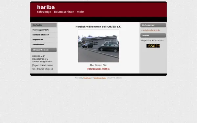The height and width of the screenshot is (123, 197).
Task: Select the phone number Tel.: 06766 960711
Action: point(43,69)
